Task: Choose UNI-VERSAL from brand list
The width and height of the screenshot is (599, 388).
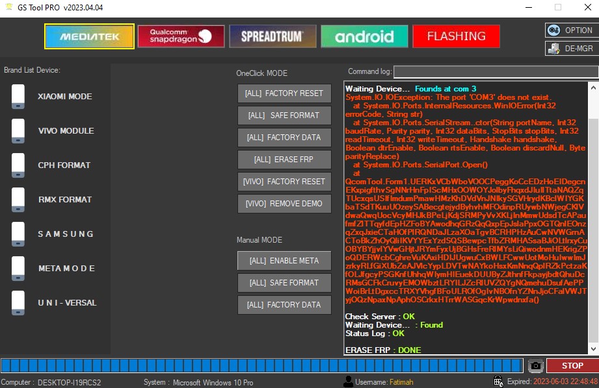Action: (67, 302)
